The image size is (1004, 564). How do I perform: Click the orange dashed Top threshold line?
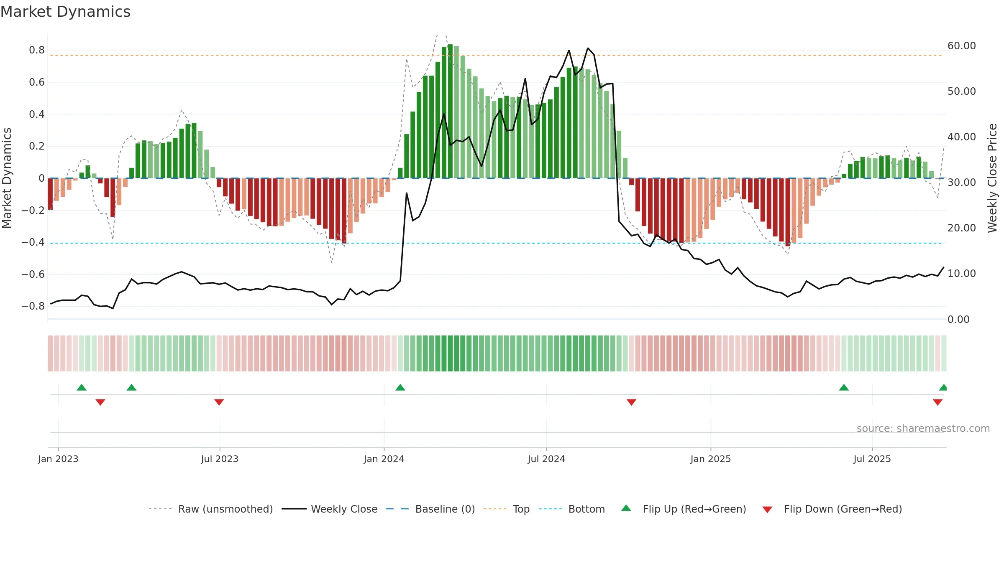496,55
